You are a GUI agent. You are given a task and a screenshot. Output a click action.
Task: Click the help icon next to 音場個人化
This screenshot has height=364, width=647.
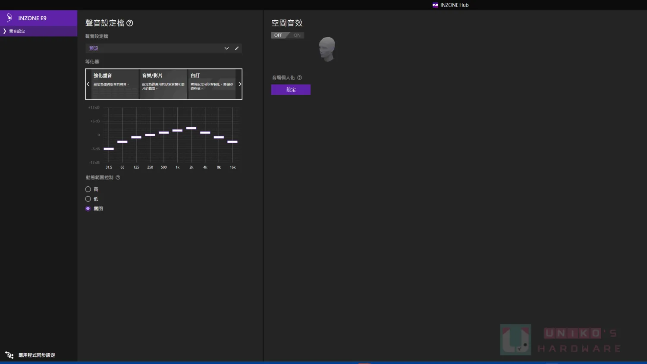click(299, 78)
